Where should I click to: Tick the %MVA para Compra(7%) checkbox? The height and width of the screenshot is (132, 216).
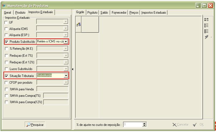click(6, 96)
